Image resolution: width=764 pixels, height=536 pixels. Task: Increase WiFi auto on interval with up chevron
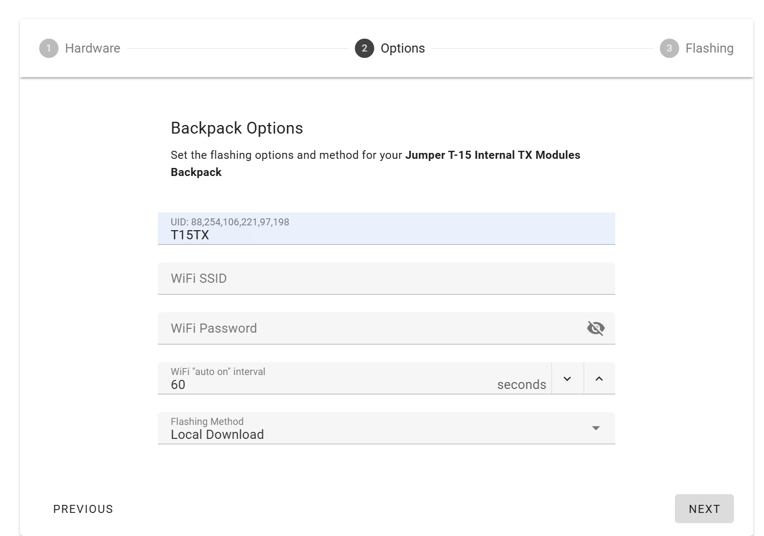click(599, 378)
